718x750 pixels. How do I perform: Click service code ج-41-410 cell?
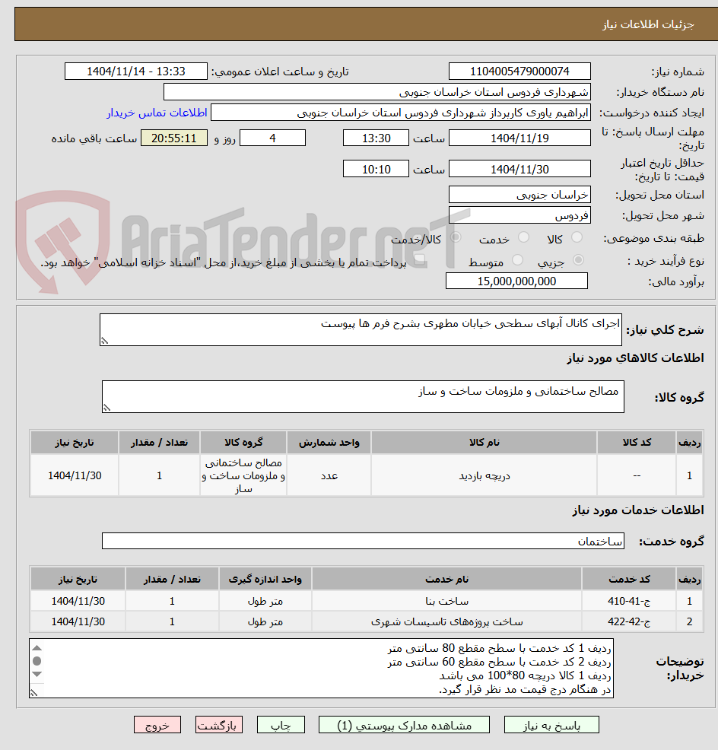tap(629, 601)
